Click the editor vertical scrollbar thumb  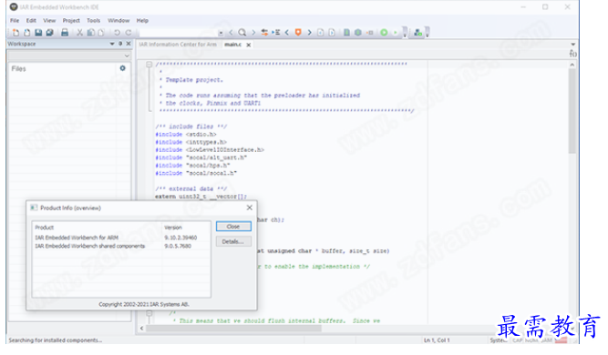coord(572,112)
